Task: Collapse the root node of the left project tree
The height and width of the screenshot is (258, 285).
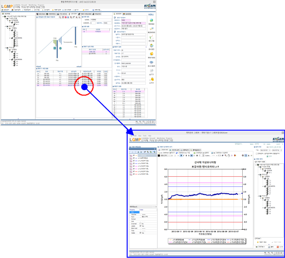Action: [3, 17]
